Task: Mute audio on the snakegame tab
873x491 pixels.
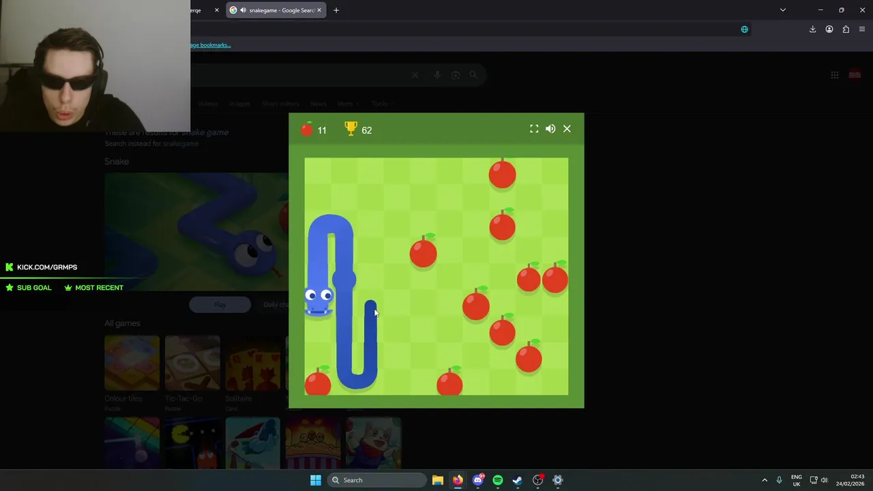Action: (243, 10)
